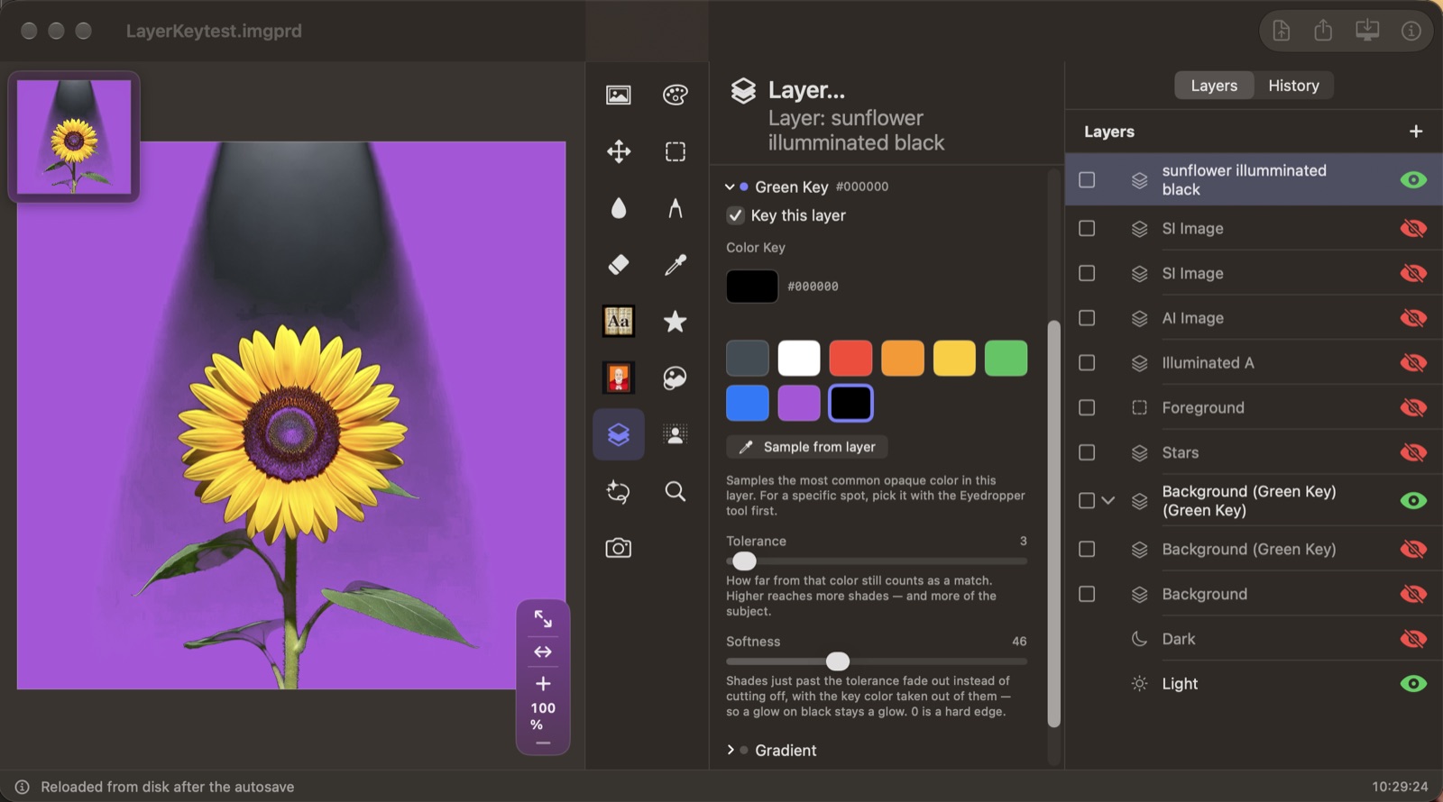1443x802 pixels.
Task: Select the Eraser tool
Action: [x=619, y=265]
